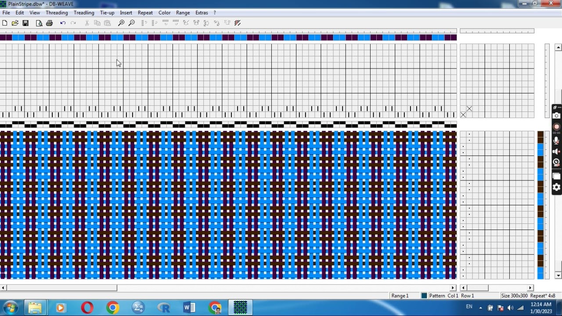
Task: Show hidden system tray icons
Action: coord(480,308)
